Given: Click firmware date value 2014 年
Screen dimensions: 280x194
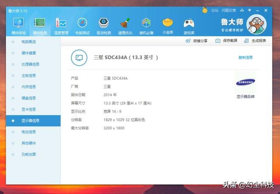Looking at the screenshot, I should (110, 95).
